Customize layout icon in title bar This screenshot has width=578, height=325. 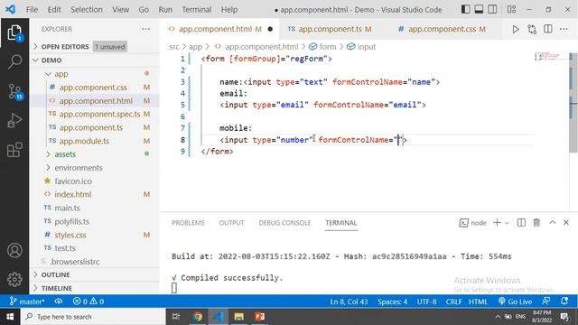[x=511, y=10]
